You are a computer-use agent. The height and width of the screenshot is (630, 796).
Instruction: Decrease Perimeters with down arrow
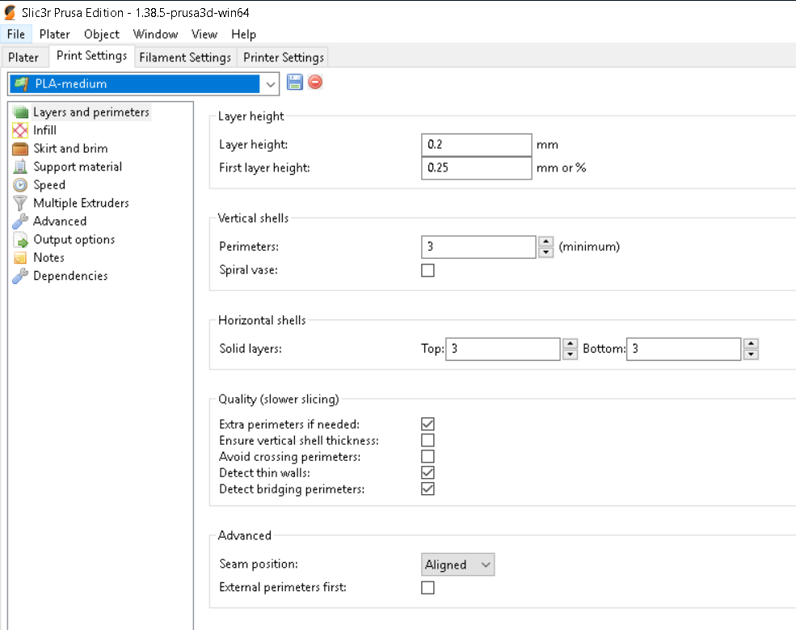tap(545, 252)
